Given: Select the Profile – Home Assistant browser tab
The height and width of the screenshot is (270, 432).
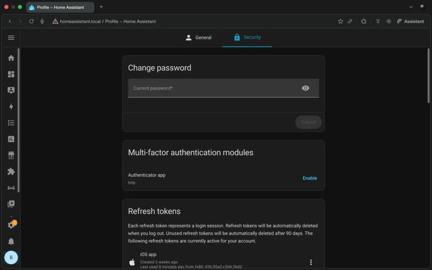Looking at the screenshot, I should 60,7.
